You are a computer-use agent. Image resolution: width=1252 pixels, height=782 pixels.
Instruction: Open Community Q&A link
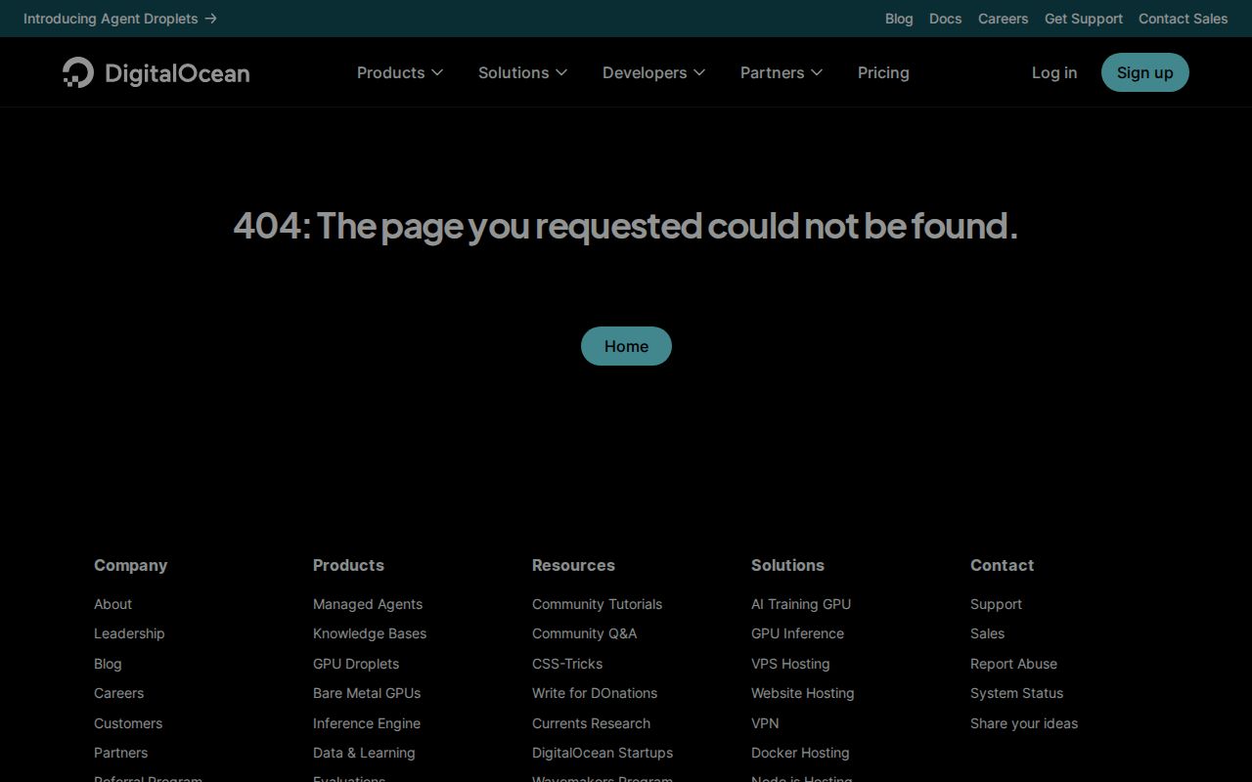coord(584,633)
